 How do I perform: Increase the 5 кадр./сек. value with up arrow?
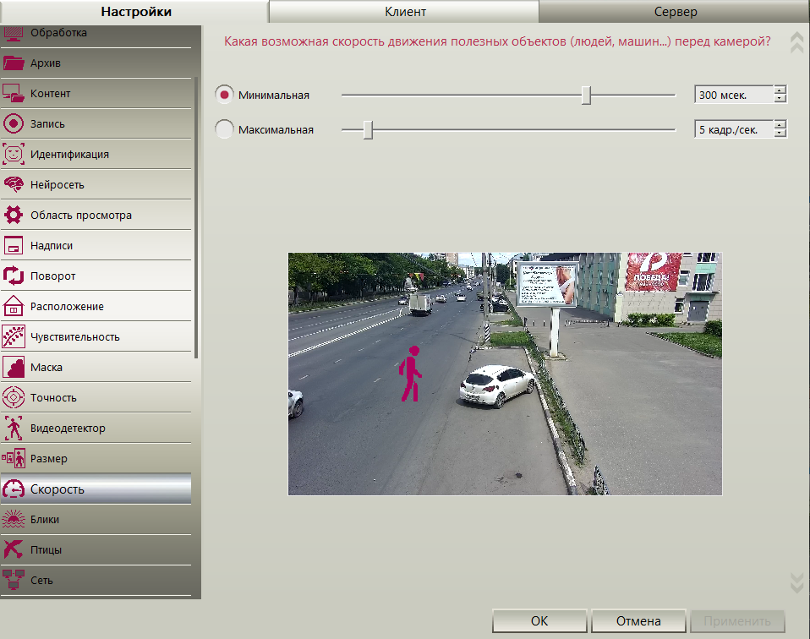[x=780, y=124]
